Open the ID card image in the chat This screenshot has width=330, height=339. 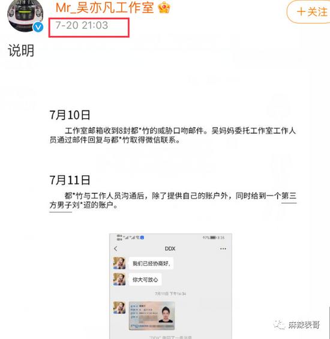click(152, 316)
